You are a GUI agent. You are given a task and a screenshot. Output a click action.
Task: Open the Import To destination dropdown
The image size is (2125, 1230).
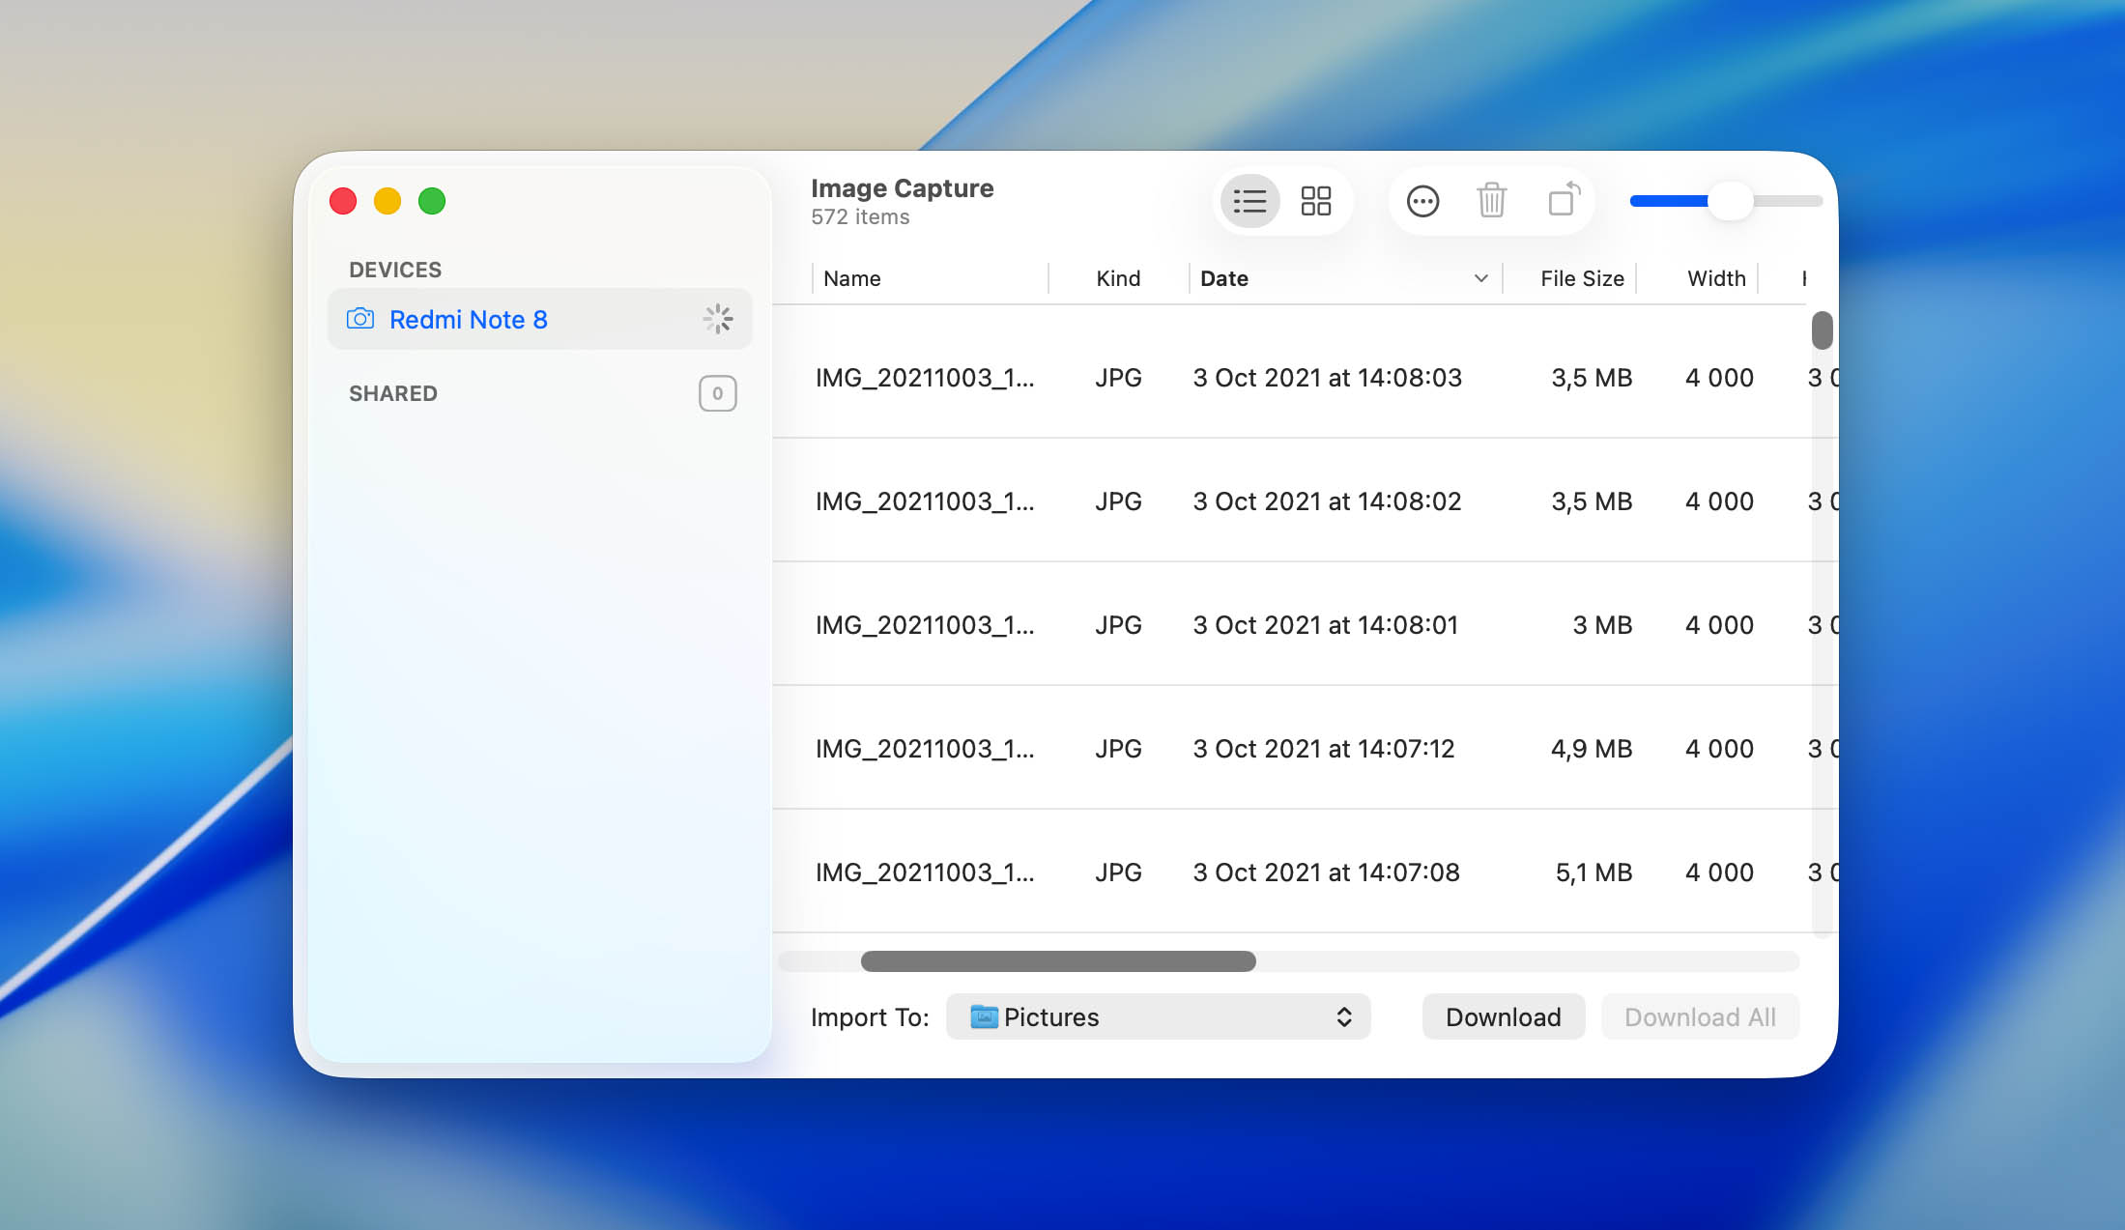click(x=1158, y=1016)
